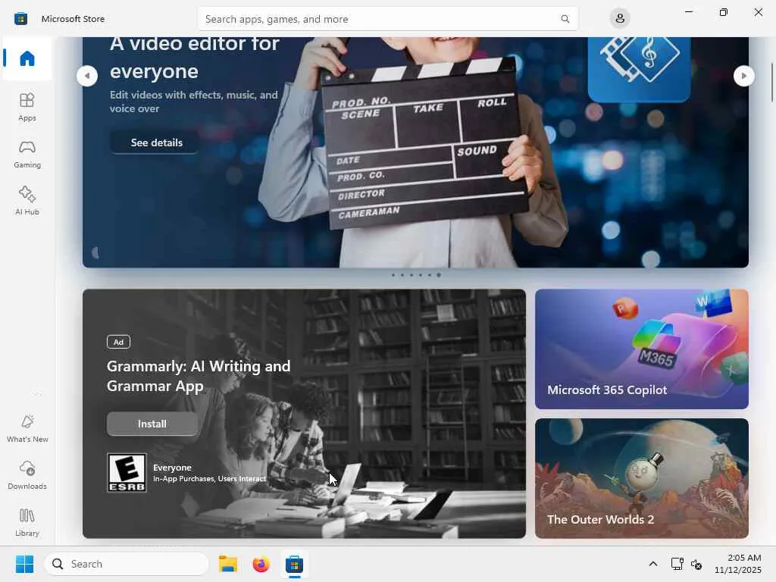Open the Apps section
Image resolution: width=776 pixels, height=582 pixels.
tap(27, 107)
